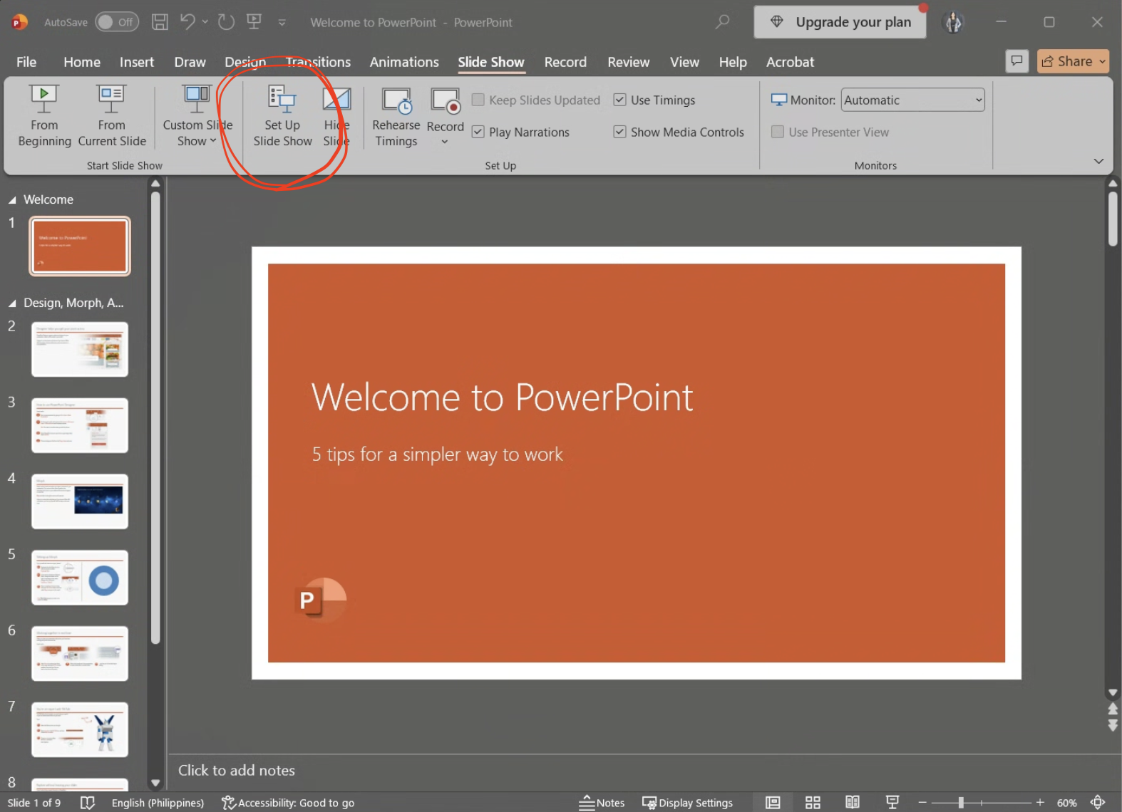Viewport: 1122px width, 812px height.
Task: Click zoom out minus button
Action: click(922, 803)
